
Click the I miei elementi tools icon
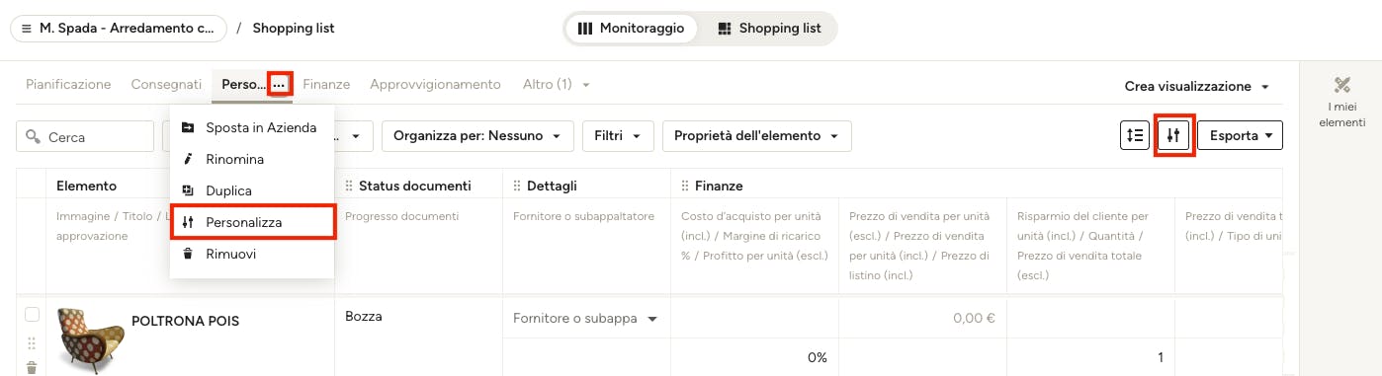[1341, 85]
